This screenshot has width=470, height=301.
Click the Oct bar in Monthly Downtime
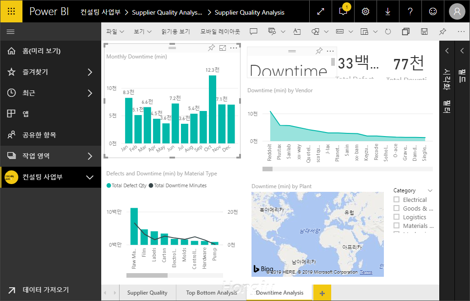coord(213,109)
